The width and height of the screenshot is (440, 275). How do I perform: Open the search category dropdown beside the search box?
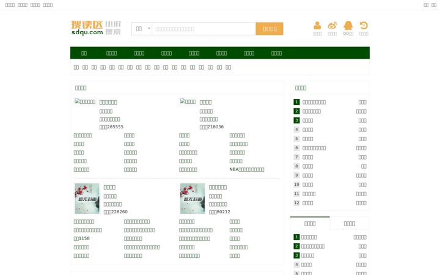[142, 29]
